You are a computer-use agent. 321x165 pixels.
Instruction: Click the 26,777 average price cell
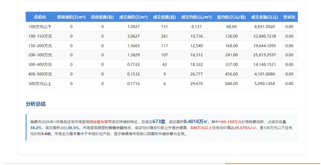(196, 74)
